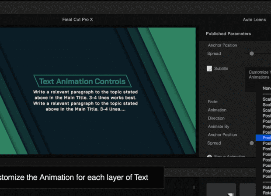Click the Subtitle section label
Viewport: 271px width, 196px height.
click(x=221, y=68)
